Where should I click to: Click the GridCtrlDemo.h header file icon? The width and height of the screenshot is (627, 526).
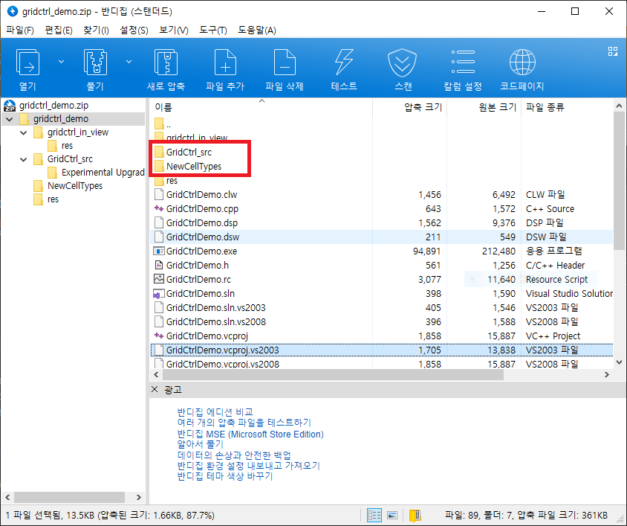tap(159, 265)
